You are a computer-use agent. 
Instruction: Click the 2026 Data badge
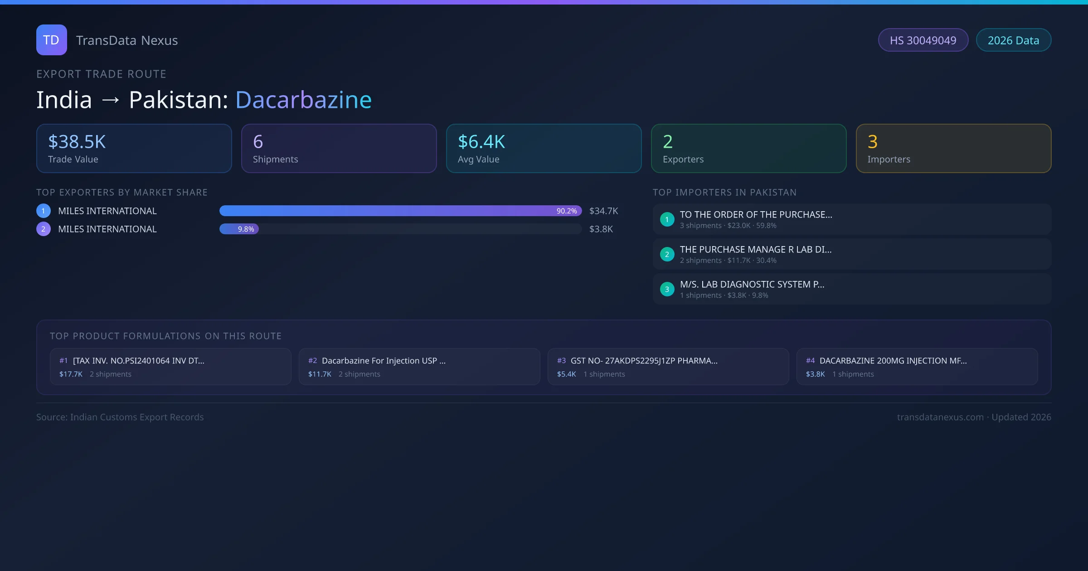coord(1014,40)
